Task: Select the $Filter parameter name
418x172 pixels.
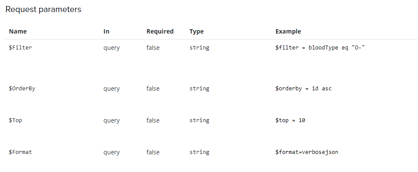Action: [x=21, y=48]
